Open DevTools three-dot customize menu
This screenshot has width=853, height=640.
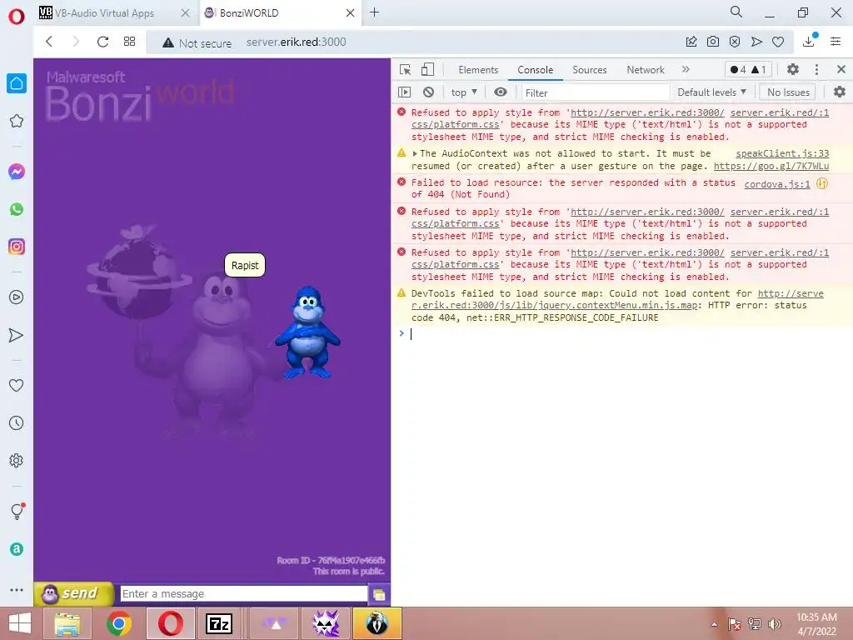816,69
